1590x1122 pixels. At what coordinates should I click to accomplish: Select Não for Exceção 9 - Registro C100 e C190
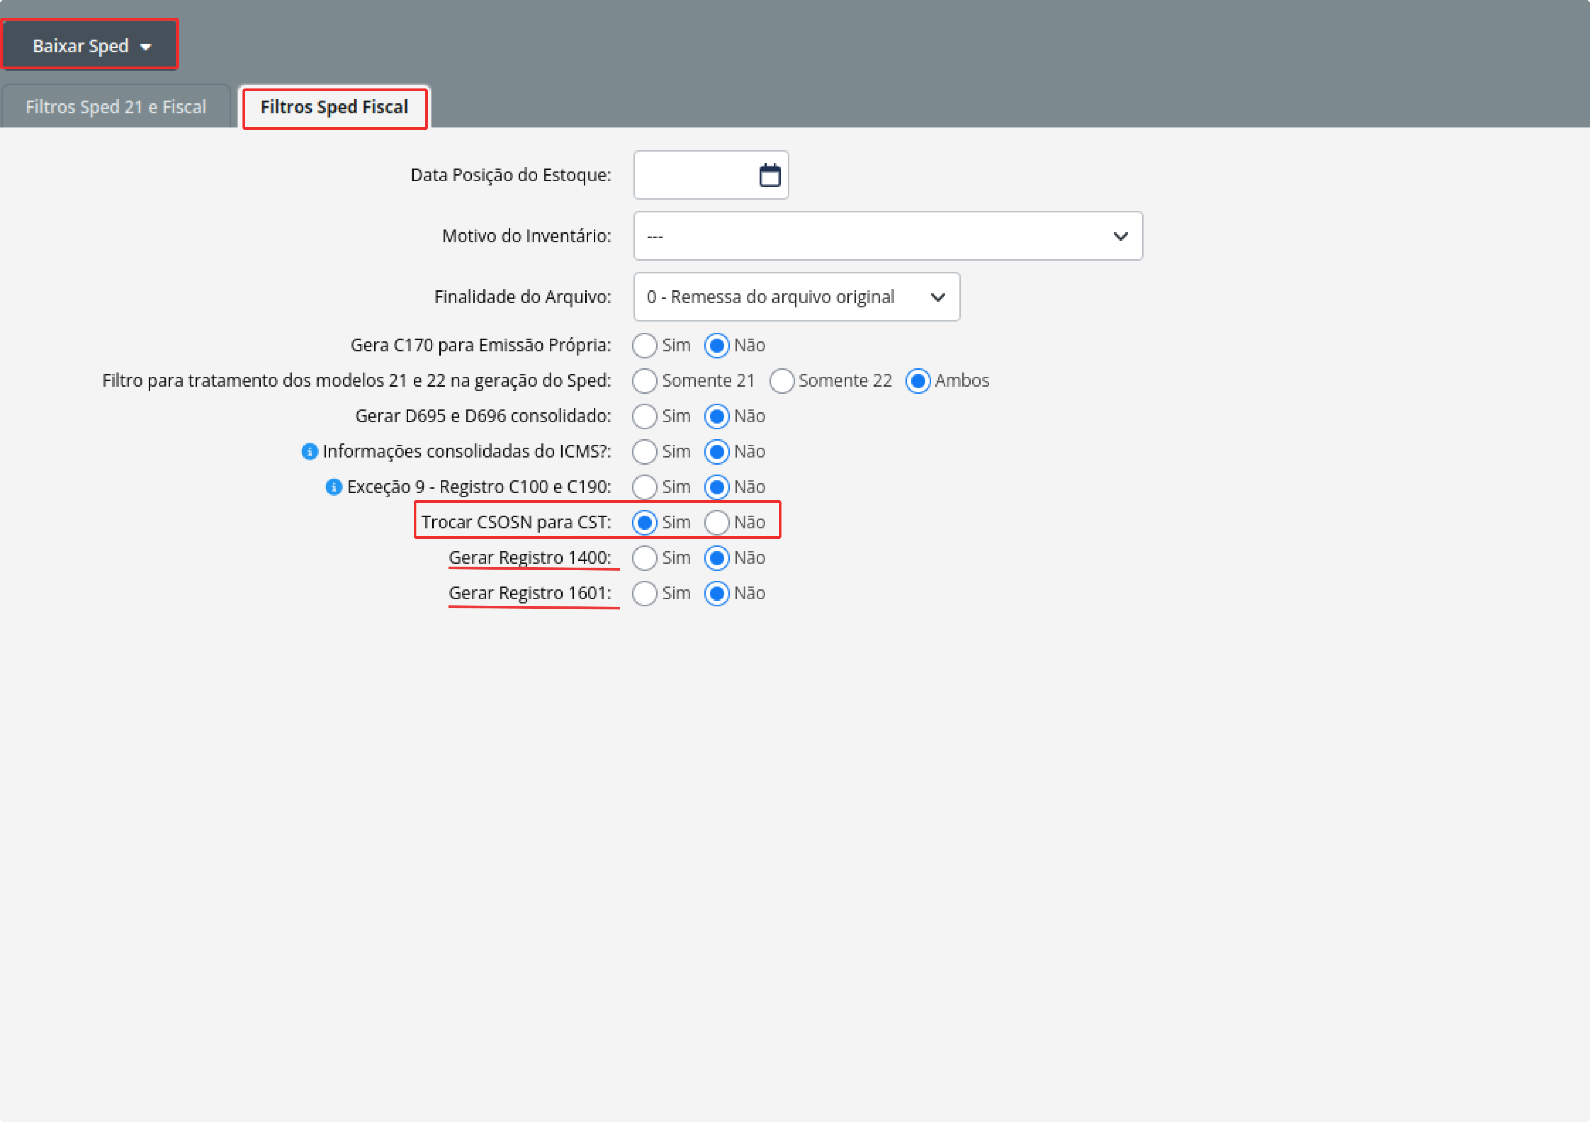click(x=717, y=487)
